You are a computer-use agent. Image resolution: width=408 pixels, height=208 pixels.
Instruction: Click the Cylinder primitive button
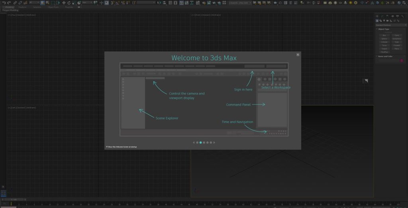[384, 42]
